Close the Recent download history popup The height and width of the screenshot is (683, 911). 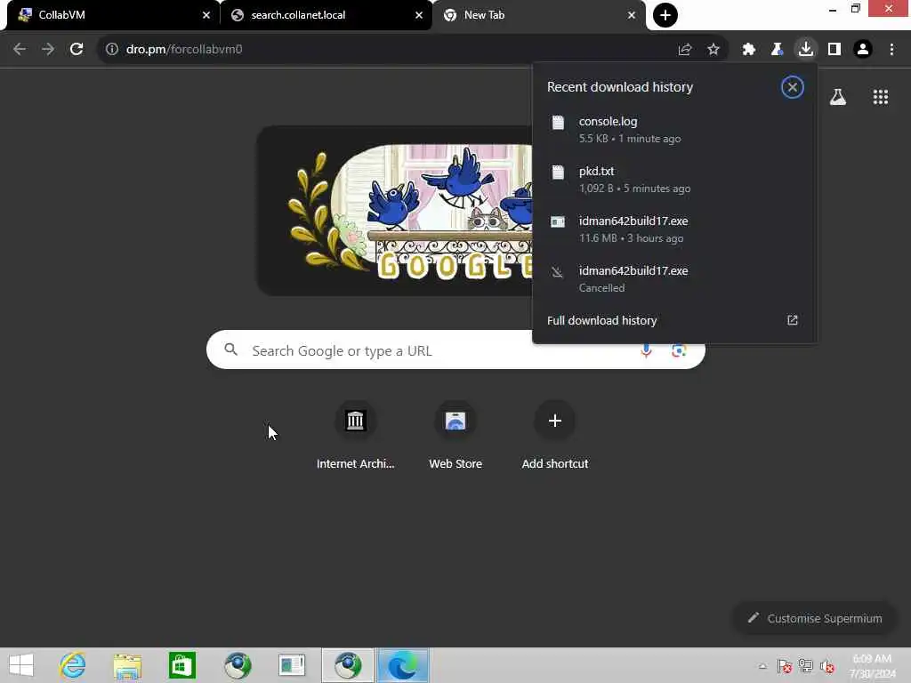(x=792, y=87)
